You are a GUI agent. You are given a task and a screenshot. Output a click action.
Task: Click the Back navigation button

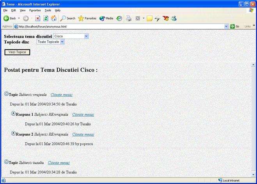[9, 18]
